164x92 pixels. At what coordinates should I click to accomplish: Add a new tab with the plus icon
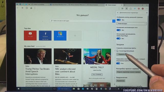(x=125, y=5)
